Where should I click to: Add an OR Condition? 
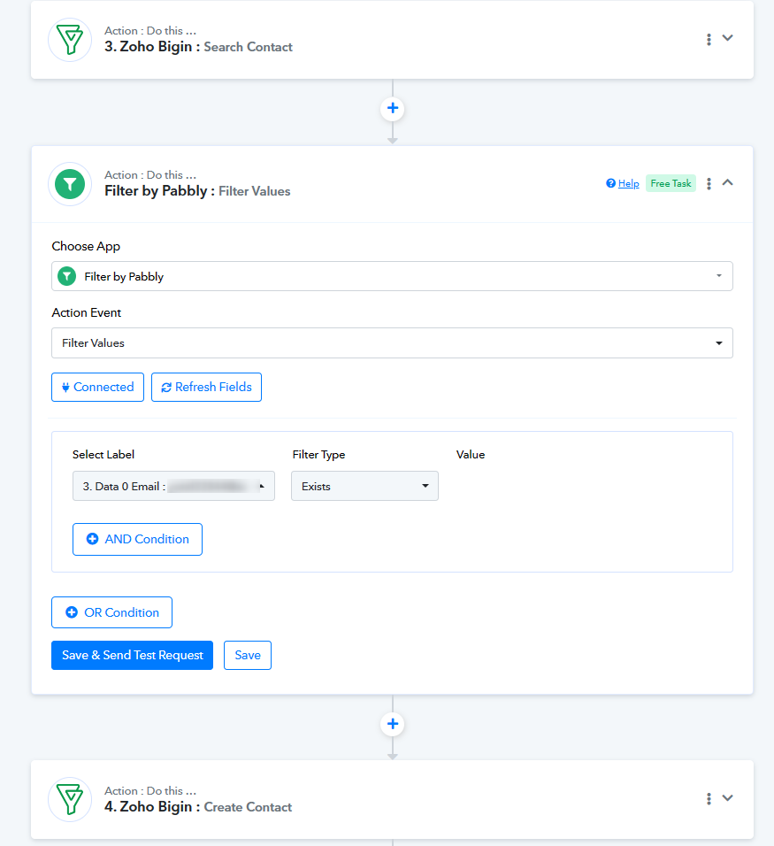[x=111, y=612]
